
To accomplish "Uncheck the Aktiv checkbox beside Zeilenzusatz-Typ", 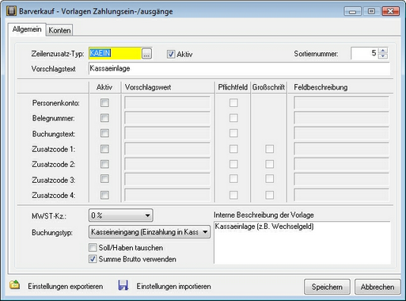I will point(171,54).
